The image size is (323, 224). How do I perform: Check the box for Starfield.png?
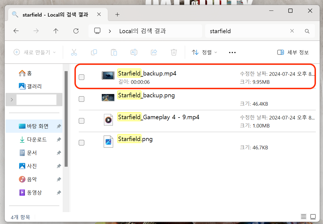click(x=82, y=143)
